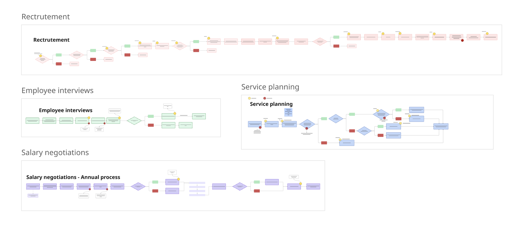
Task: Click the Salary negotiations section heading
Action: (x=55, y=153)
